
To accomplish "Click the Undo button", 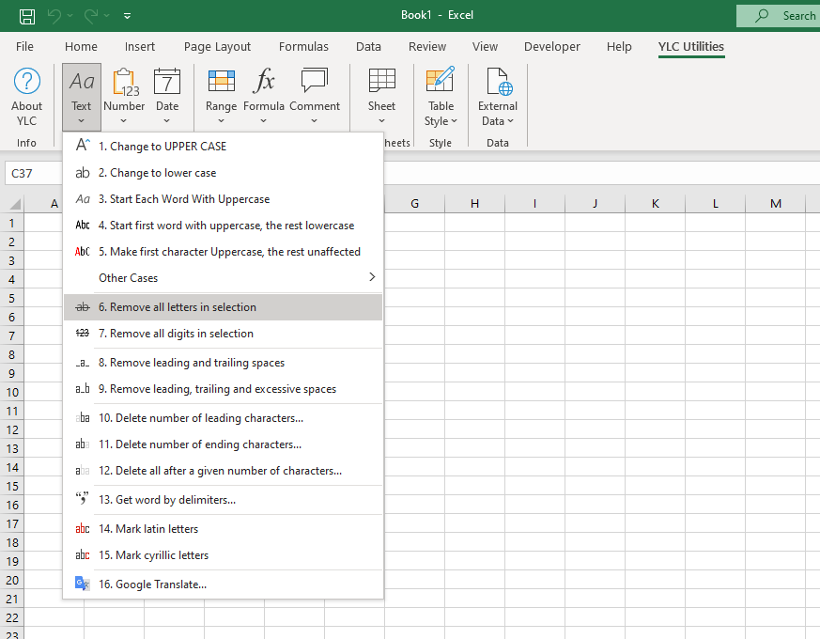I will [55, 16].
